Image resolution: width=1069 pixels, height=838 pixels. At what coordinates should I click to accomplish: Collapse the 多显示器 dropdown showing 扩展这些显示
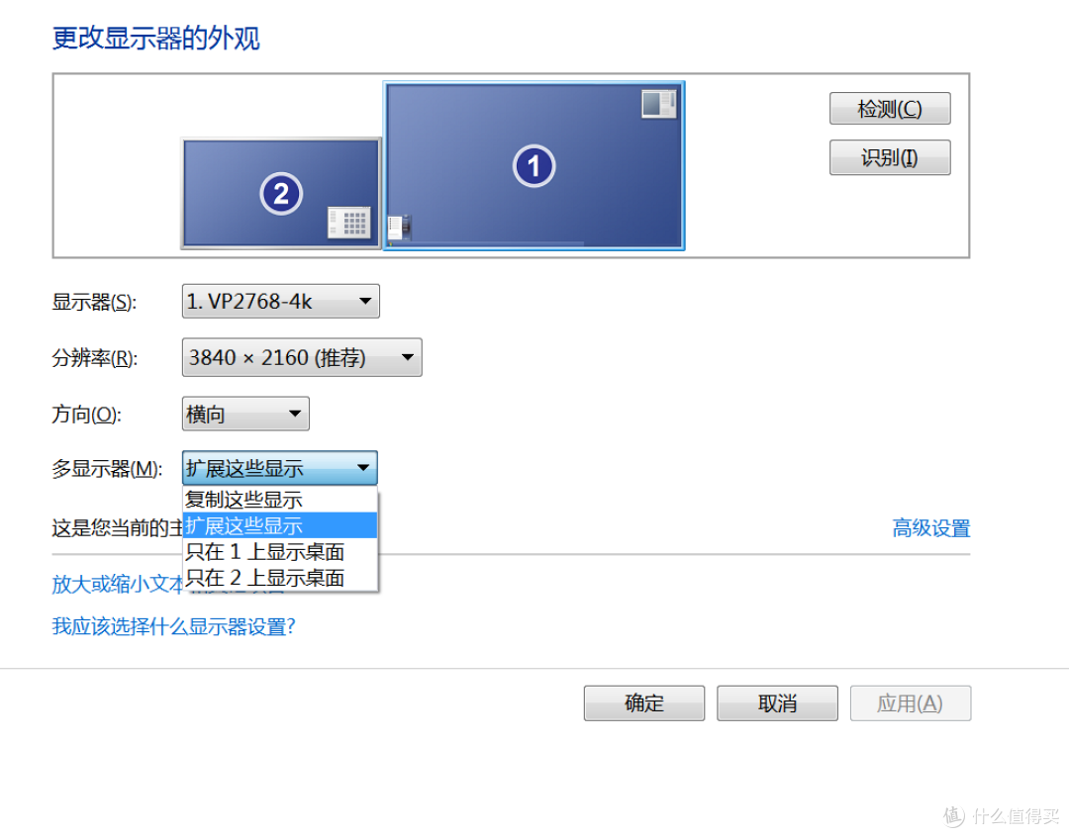point(279,468)
